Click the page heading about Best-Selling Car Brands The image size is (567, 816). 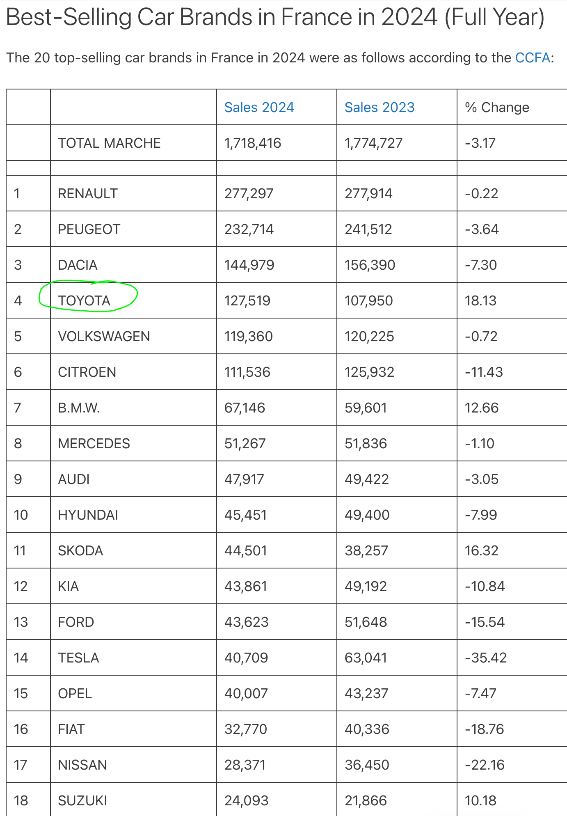pos(275,17)
